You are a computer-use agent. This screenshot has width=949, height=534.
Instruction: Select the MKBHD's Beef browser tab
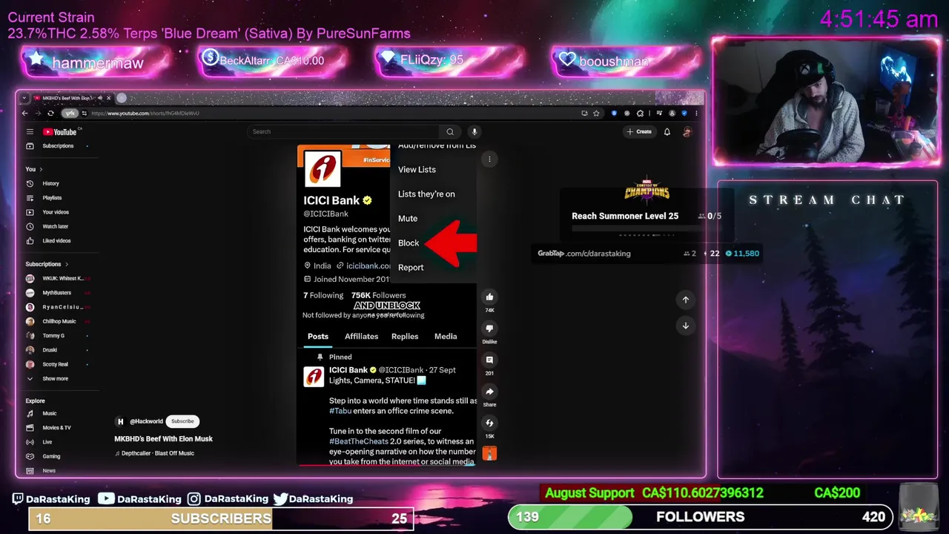(x=67, y=98)
